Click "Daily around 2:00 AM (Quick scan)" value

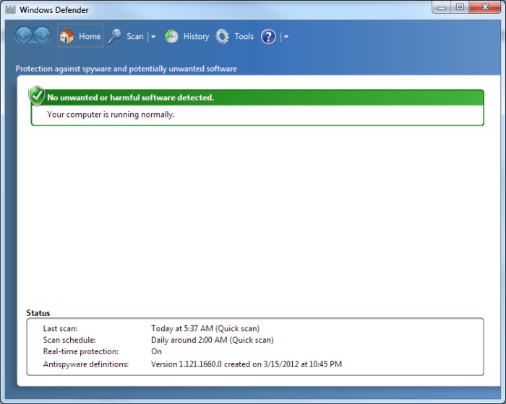tap(213, 341)
